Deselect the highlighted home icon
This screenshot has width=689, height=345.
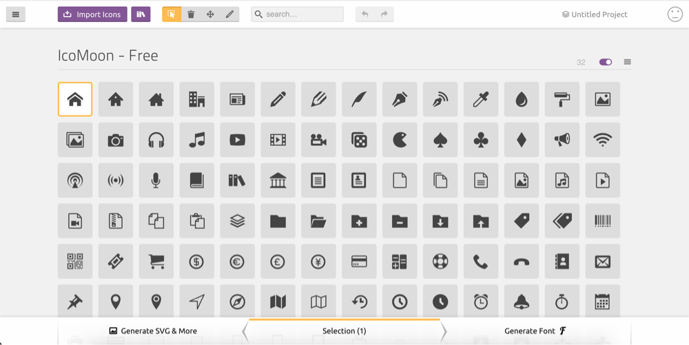75,99
